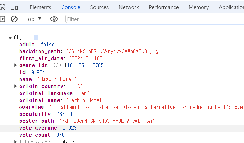Open the Application tab
Viewport: 244px width, 143px height.
point(231,7)
